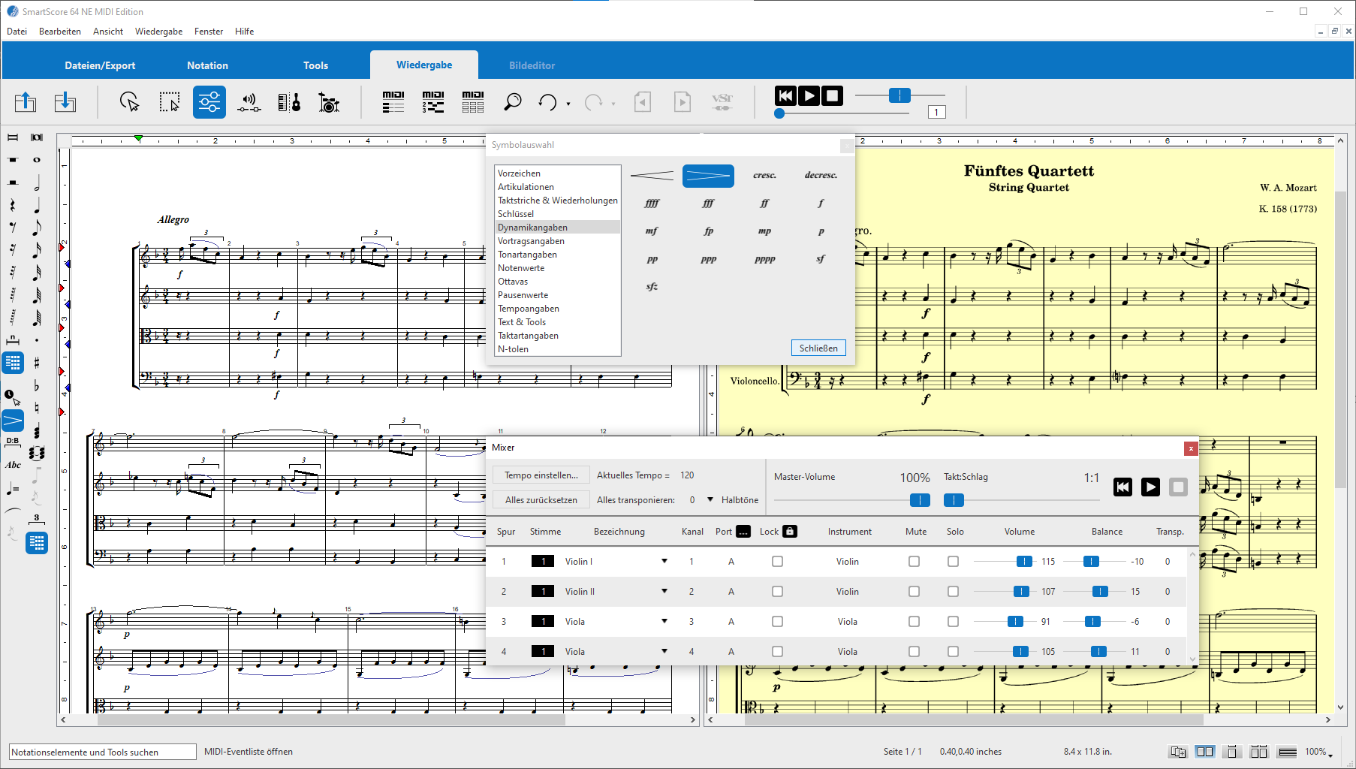Click the drum kit icon
This screenshot has height=769, width=1356.
click(x=329, y=102)
